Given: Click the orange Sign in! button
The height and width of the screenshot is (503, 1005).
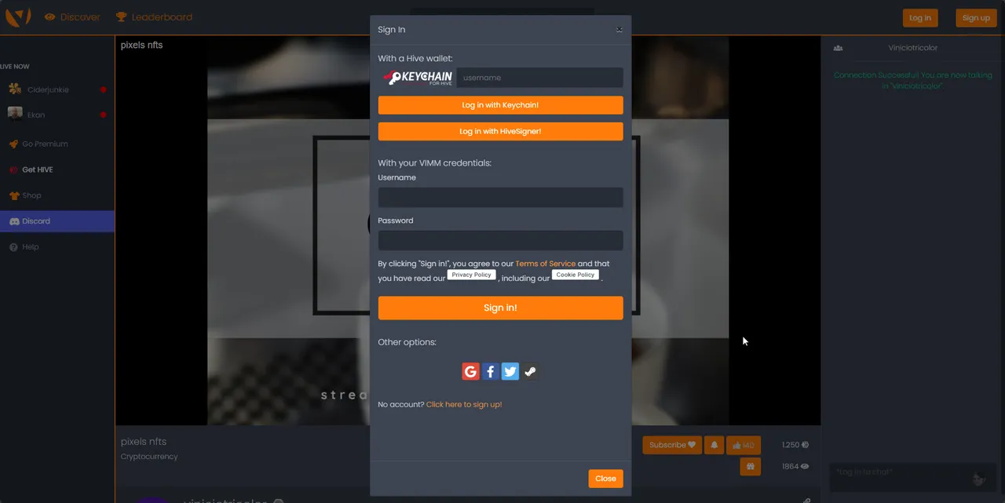Looking at the screenshot, I should pyautogui.click(x=500, y=308).
